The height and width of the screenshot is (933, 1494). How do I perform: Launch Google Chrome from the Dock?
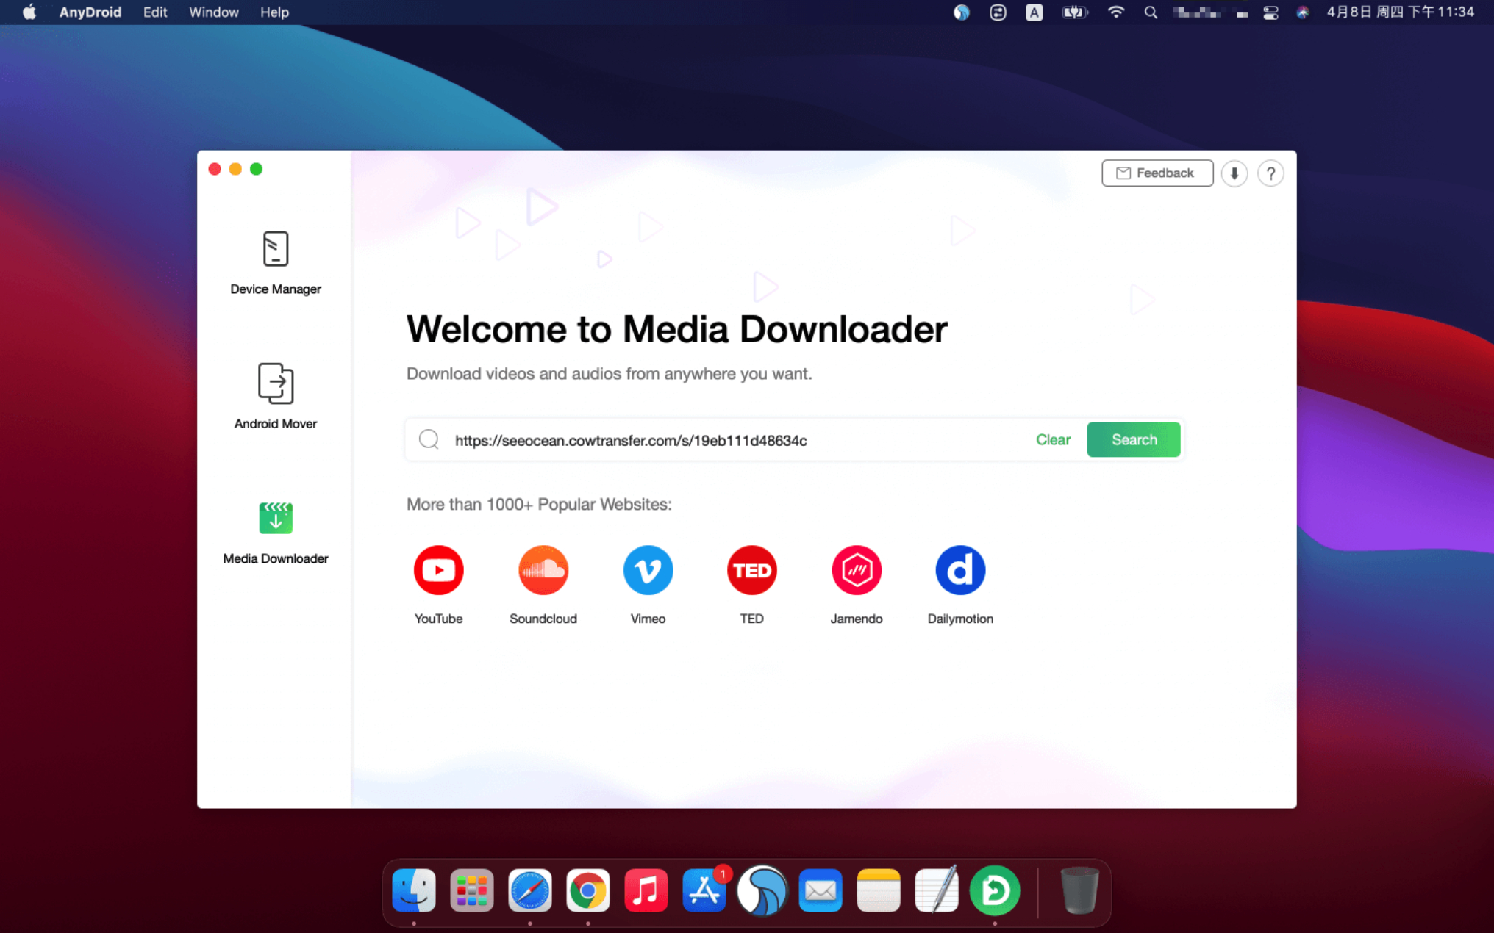tap(588, 890)
